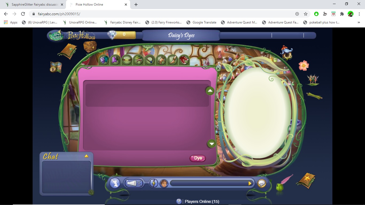Image resolution: width=365 pixels, height=205 pixels.
Task: Click the question mark help icon near Players Online
Action: pyautogui.click(x=178, y=201)
